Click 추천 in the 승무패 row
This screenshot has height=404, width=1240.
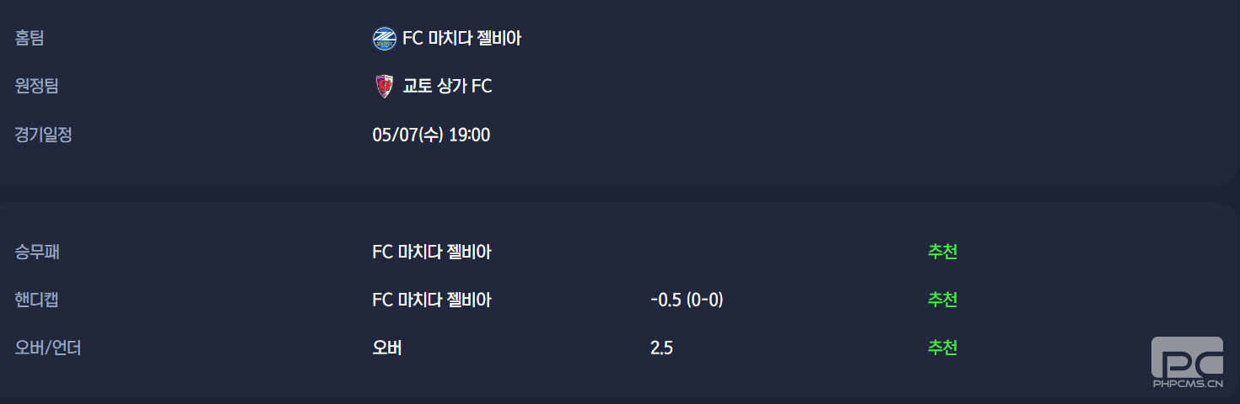(x=942, y=252)
